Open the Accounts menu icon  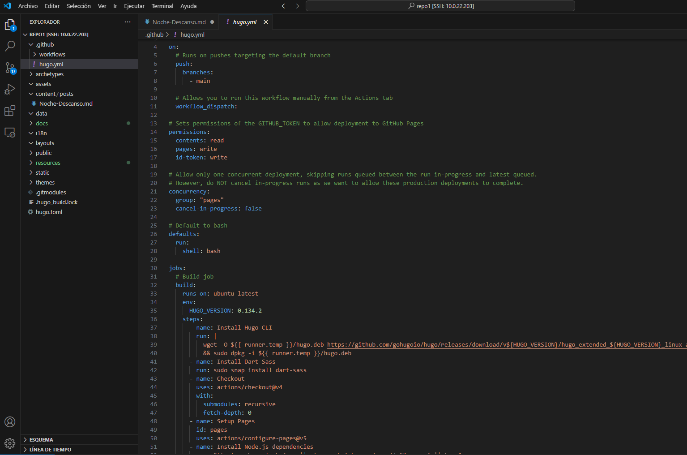(x=10, y=422)
